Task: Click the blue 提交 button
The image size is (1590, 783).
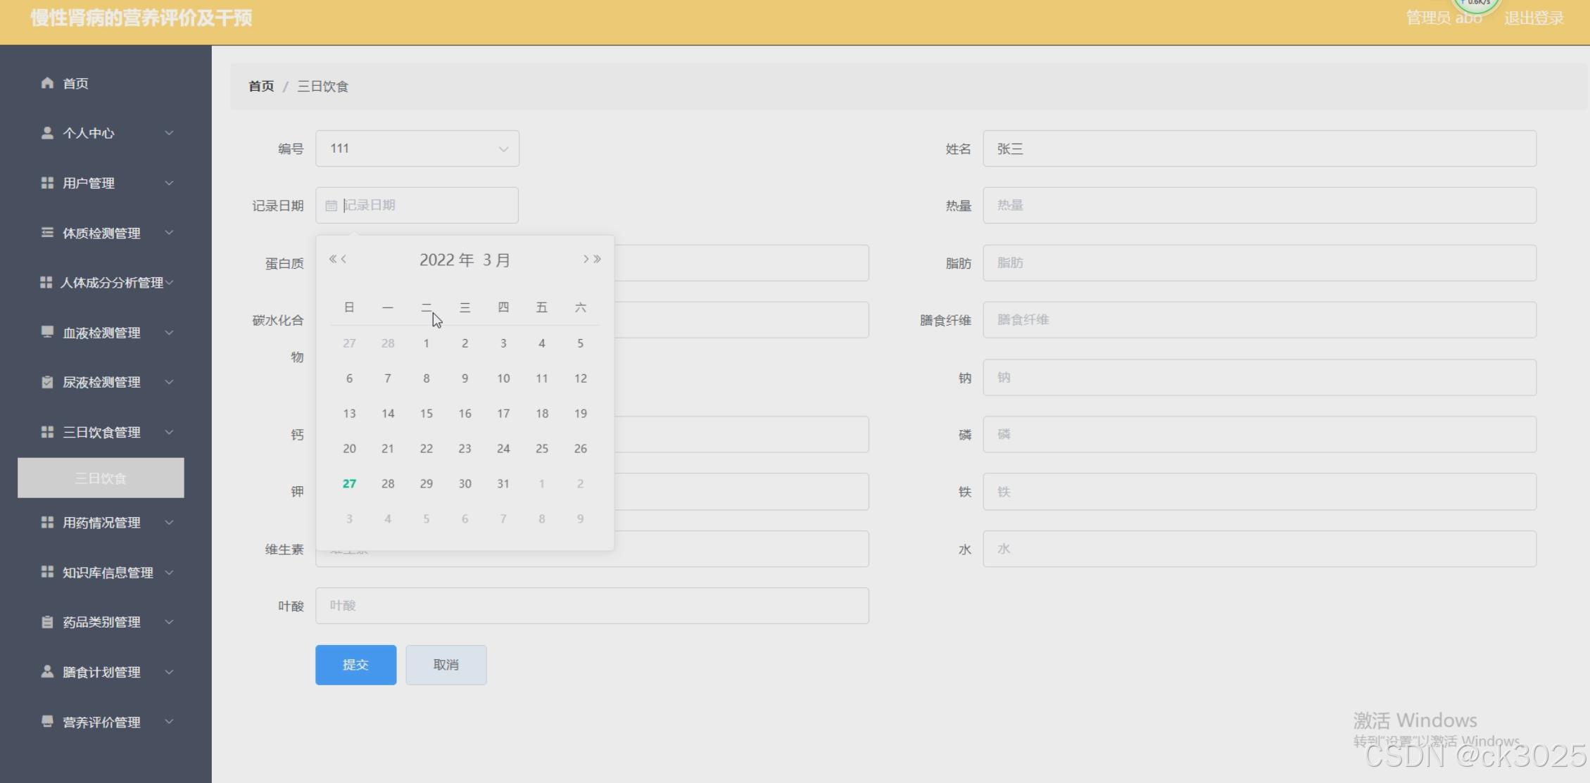Action: point(355,665)
